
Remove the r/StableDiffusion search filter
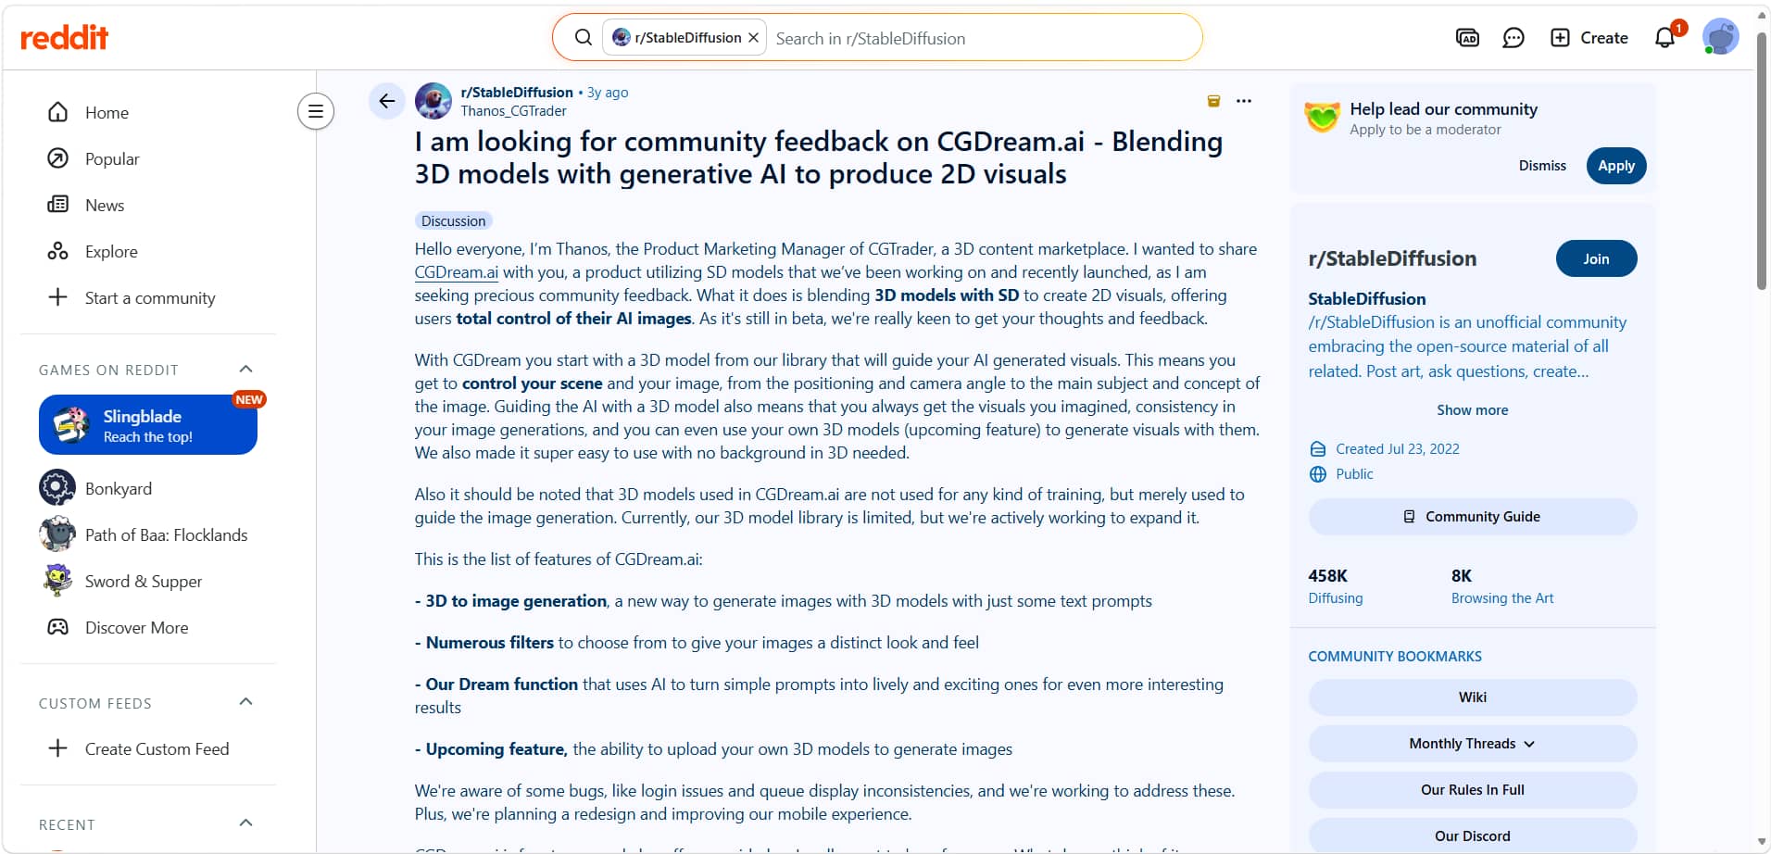753,38
